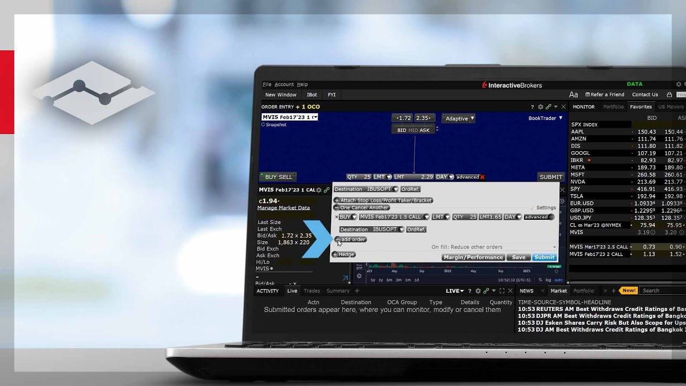Click the add order button
Image resolution: width=686 pixels, height=386 pixels.
(x=351, y=239)
